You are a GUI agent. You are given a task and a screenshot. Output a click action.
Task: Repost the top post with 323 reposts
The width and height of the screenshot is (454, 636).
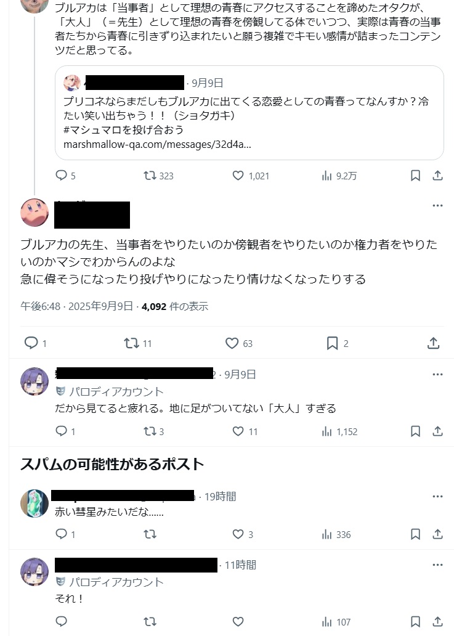coord(150,176)
